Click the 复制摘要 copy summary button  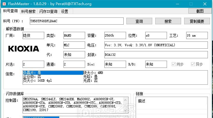197,21
